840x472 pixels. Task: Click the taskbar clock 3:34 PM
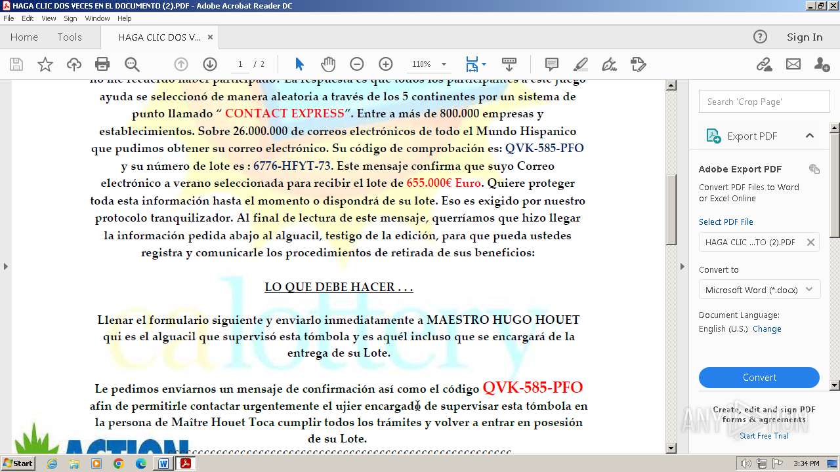coord(806,463)
